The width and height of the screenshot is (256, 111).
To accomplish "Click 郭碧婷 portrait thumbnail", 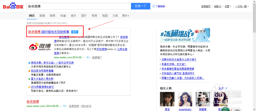I will click(x=202, y=99).
